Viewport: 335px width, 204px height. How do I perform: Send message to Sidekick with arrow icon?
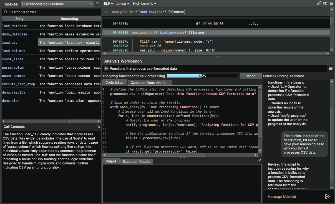pyautogui.click(x=328, y=197)
